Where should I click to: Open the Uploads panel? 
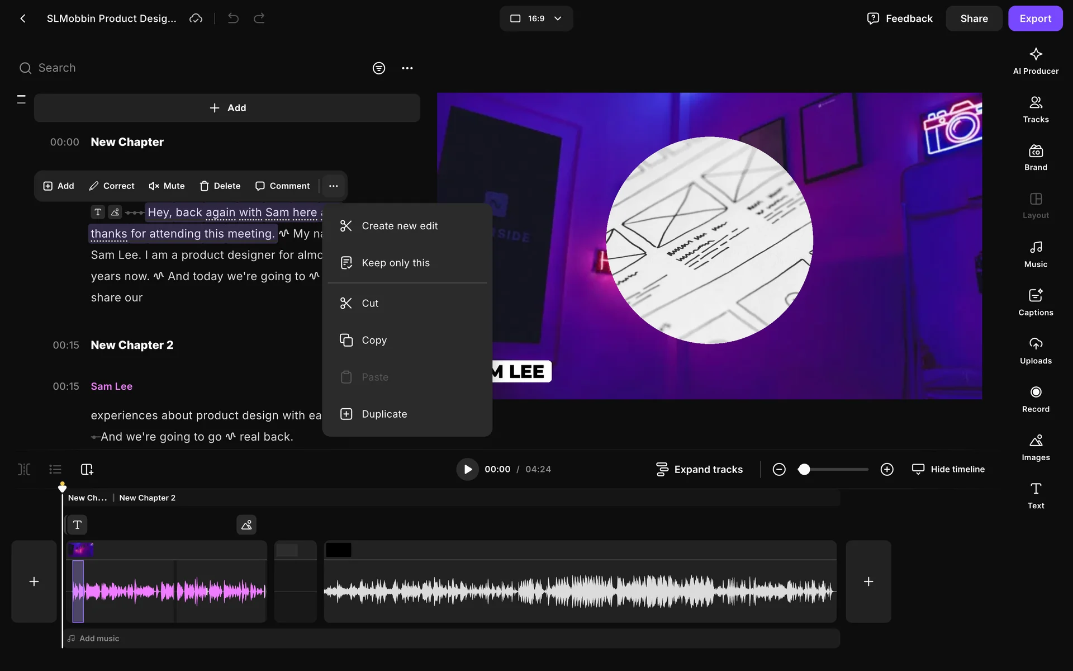1035,351
